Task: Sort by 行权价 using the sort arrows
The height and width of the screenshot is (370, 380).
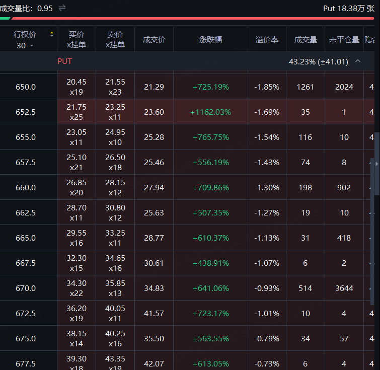Action: click(x=52, y=34)
